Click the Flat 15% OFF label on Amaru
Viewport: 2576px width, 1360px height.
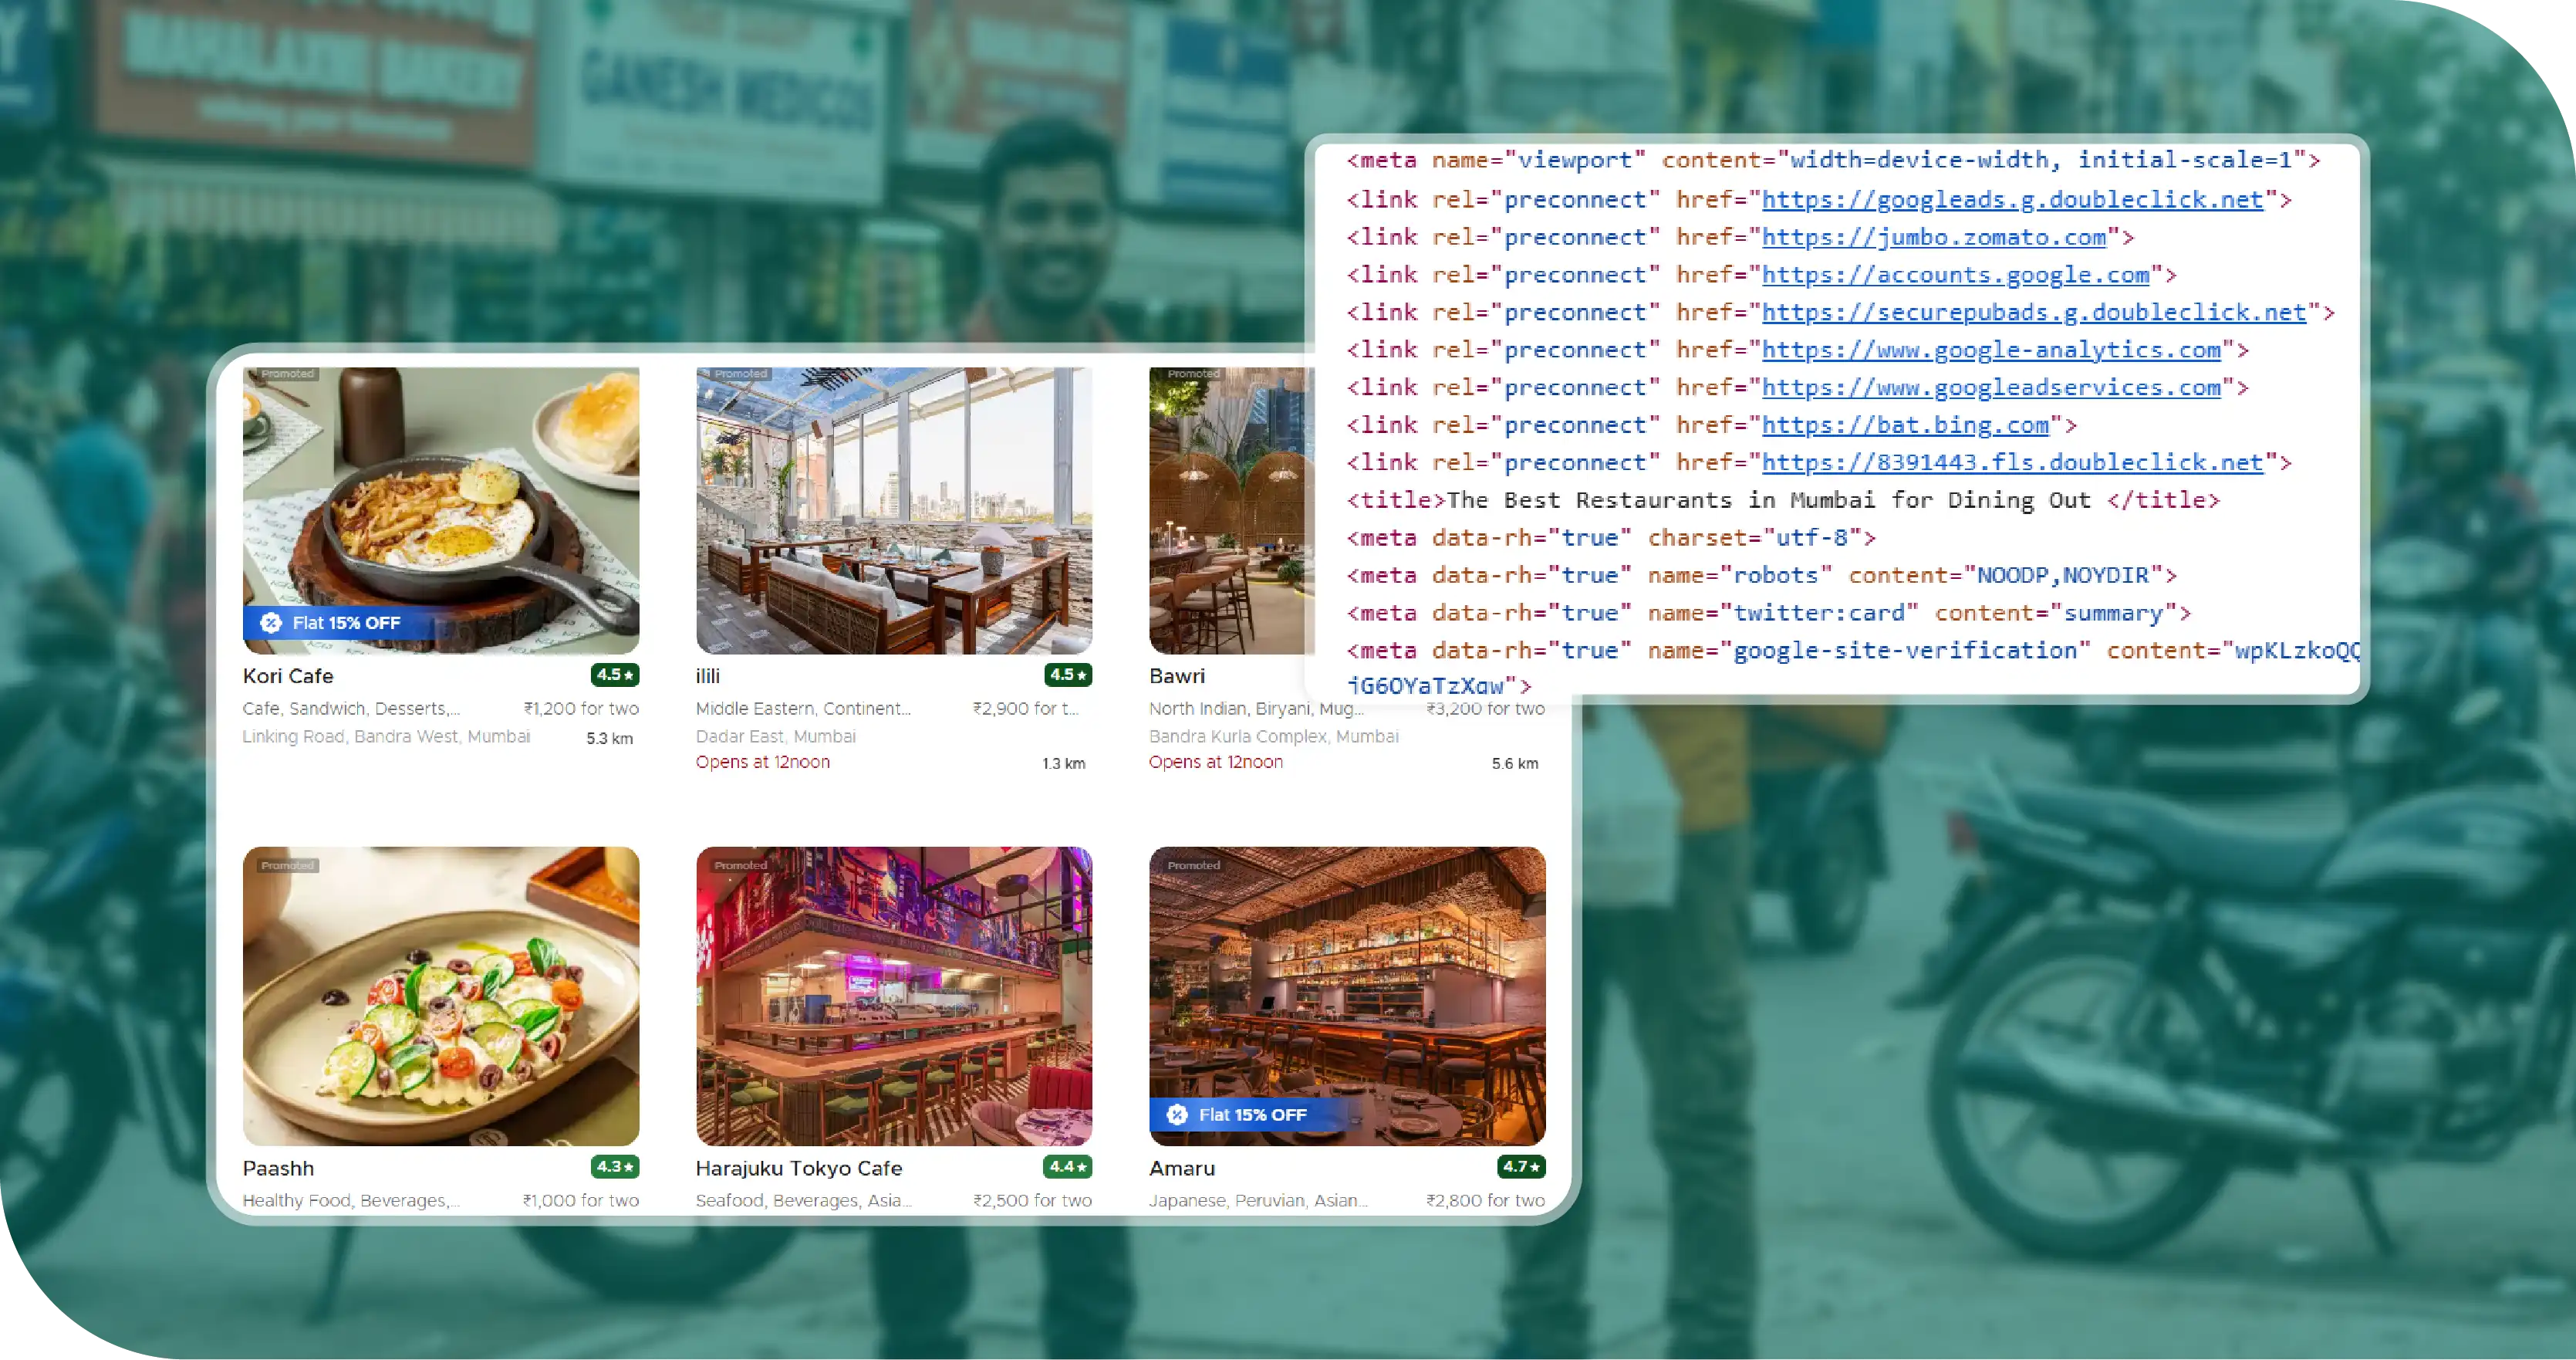click(x=1252, y=1115)
